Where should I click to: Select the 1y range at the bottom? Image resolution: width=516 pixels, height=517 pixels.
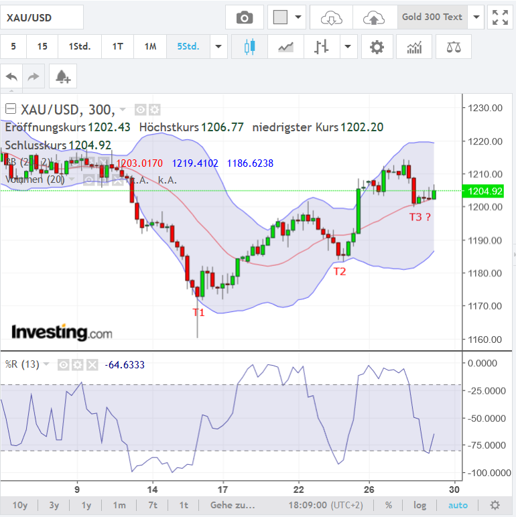click(86, 505)
